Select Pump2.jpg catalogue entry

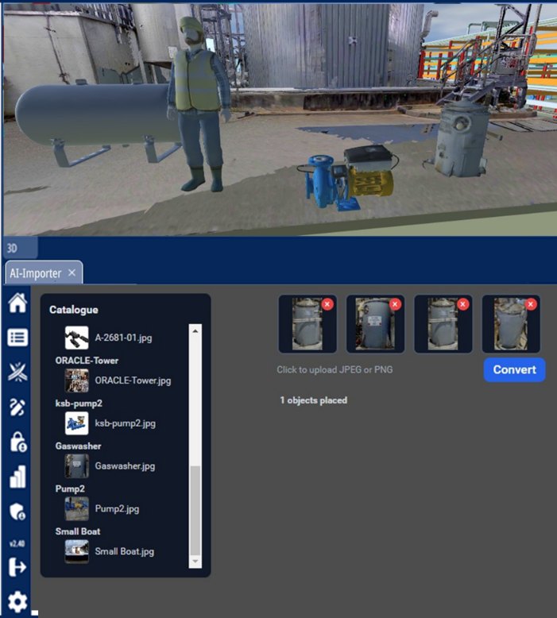[x=117, y=509]
